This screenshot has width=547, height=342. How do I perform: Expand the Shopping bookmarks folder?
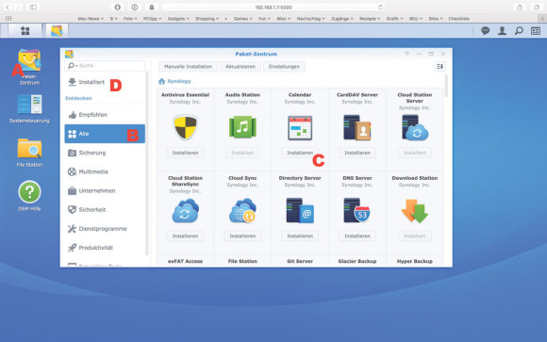coord(207,19)
